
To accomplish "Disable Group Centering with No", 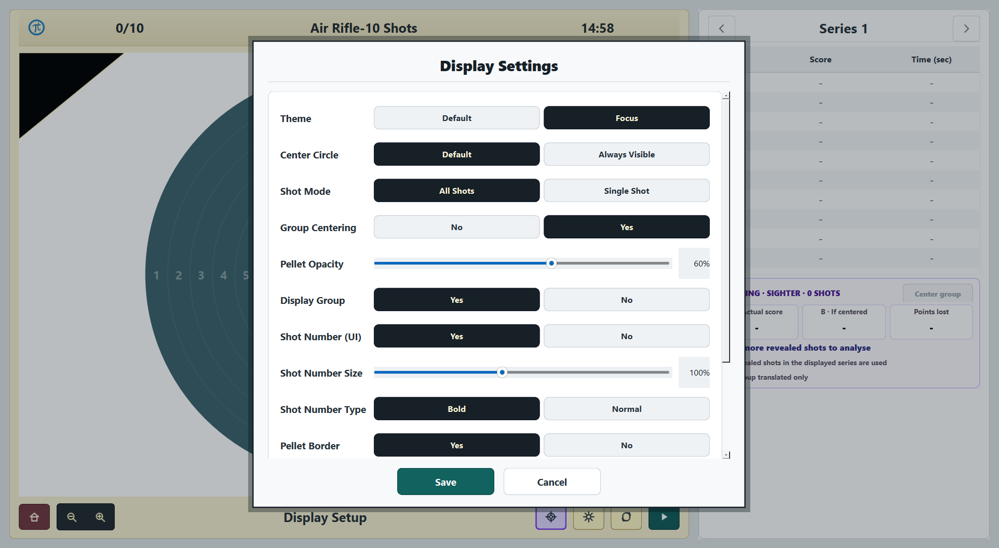I will (457, 227).
